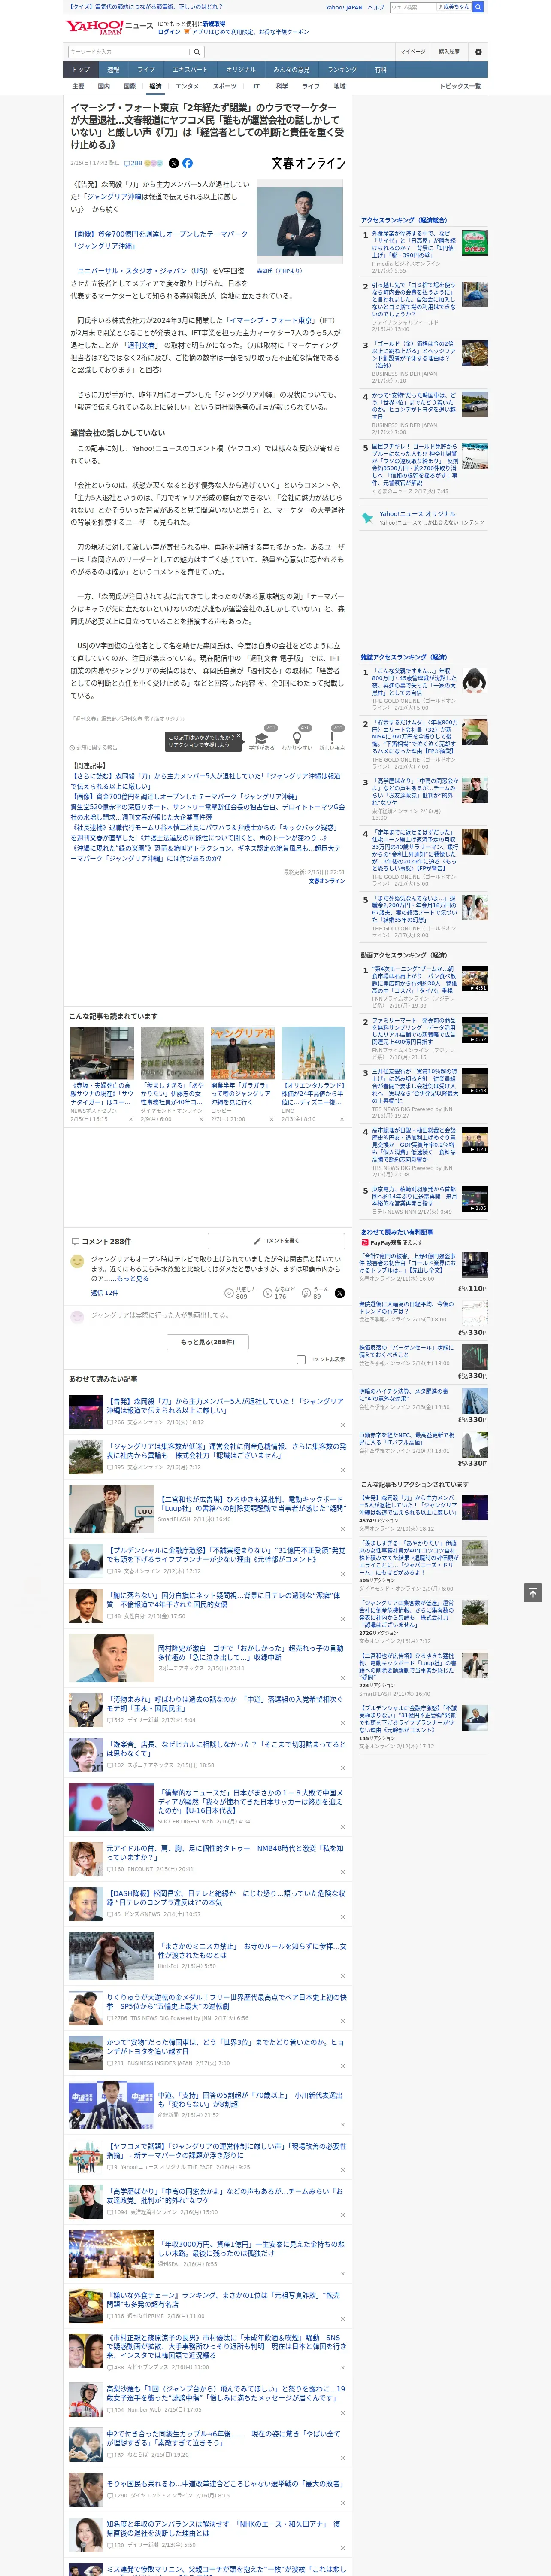Open the みんなの意見 navigation tab
The width and height of the screenshot is (551, 2576).
tap(292, 70)
